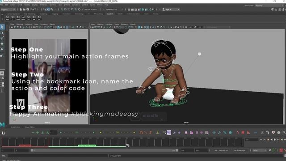Go to start of playback range
The width and height of the screenshot is (286, 161).
[261, 140]
